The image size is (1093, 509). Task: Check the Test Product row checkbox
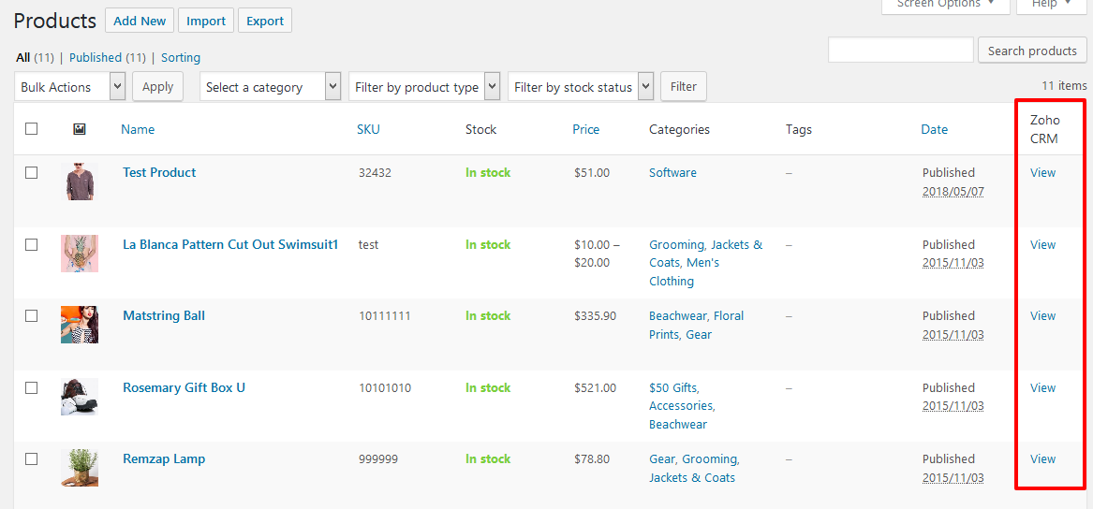coord(31,173)
